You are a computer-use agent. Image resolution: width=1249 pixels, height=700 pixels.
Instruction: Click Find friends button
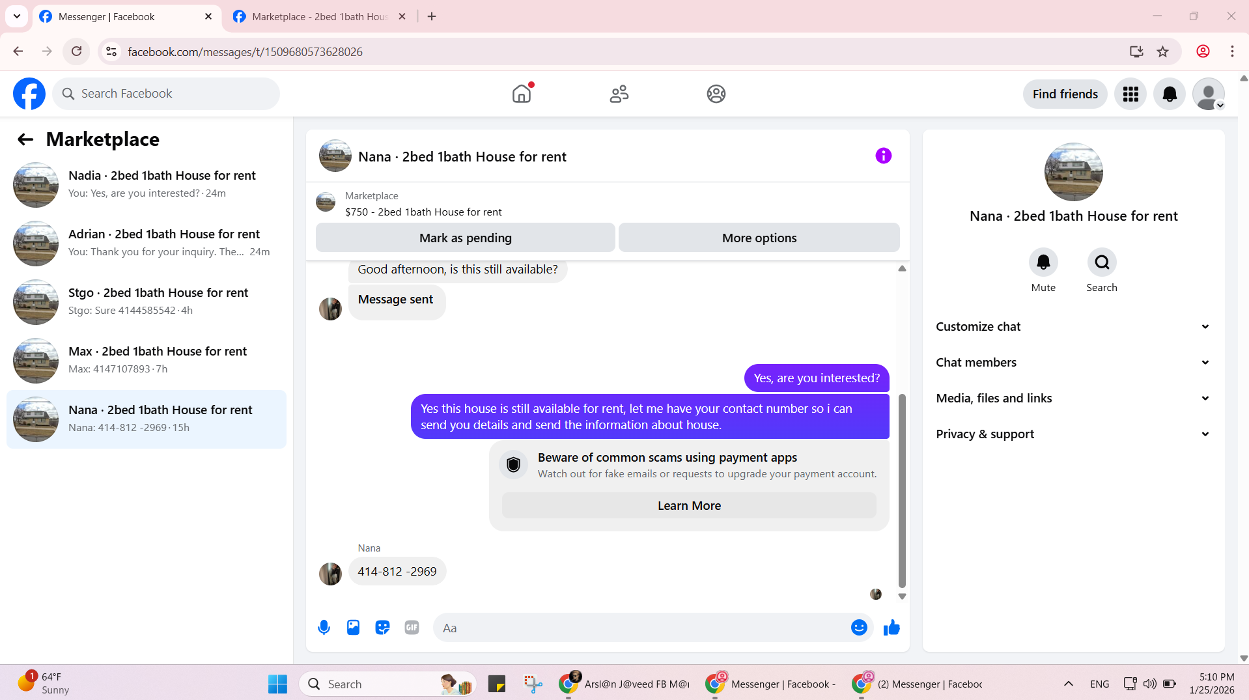pyautogui.click(x=1065, y=94)
